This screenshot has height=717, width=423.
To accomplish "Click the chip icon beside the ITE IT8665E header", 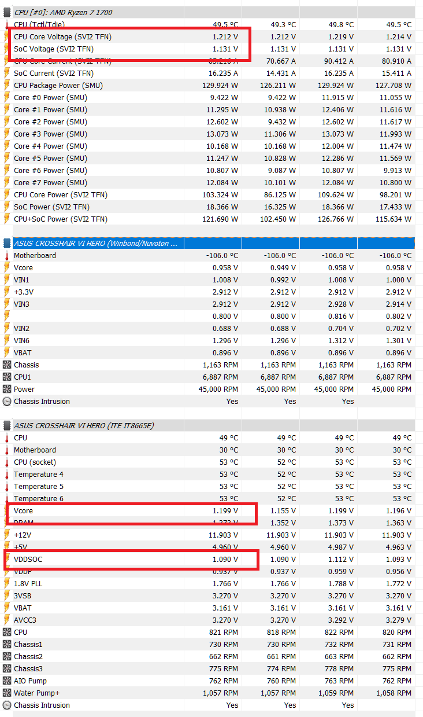I will pos(7,425).
